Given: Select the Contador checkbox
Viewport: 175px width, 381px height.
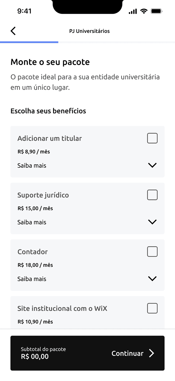Looking at the screenshot, I should [152, 252].
